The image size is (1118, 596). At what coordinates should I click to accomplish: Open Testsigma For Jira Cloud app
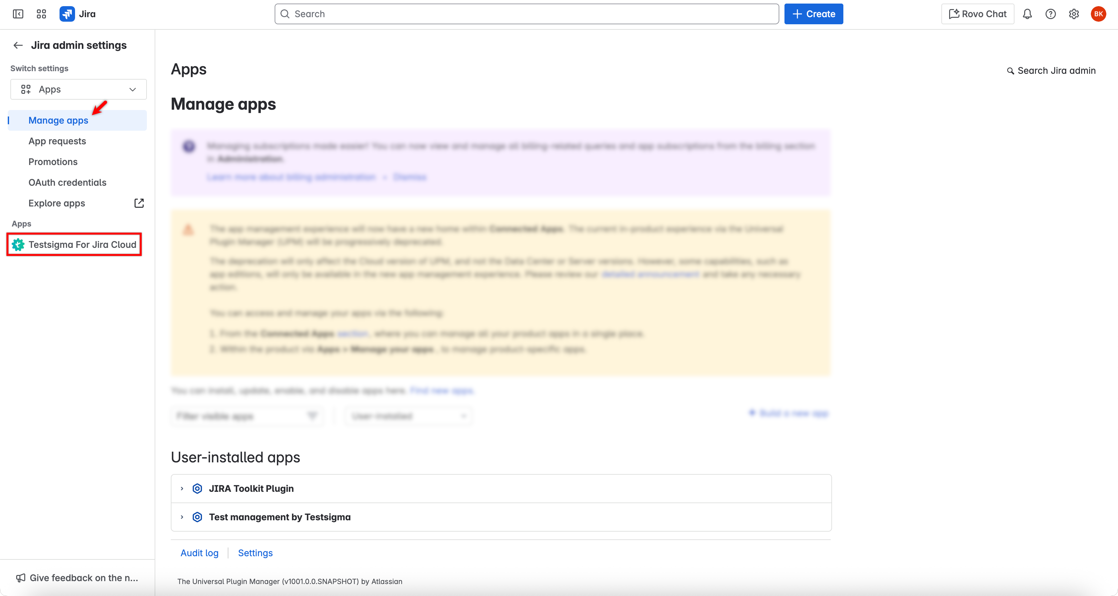pyautogui.click(x=82, y=244)
